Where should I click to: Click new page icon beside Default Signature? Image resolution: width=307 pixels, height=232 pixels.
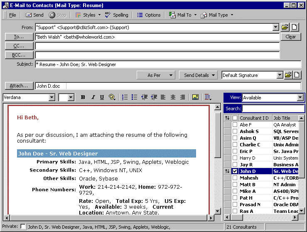pyautogui.click(x=297, y=75)
